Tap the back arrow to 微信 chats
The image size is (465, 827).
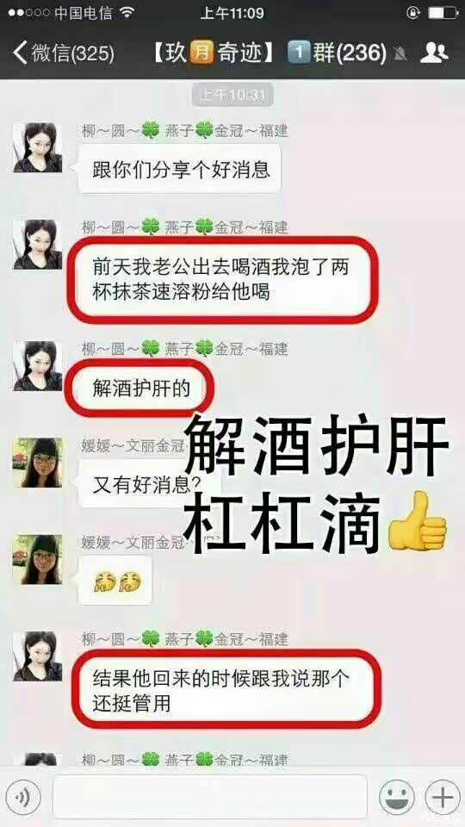click(20, 53)
